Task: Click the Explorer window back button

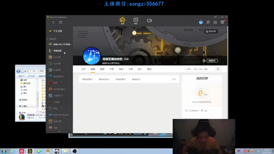Action: pyautogui.click(x=18, y=71)
